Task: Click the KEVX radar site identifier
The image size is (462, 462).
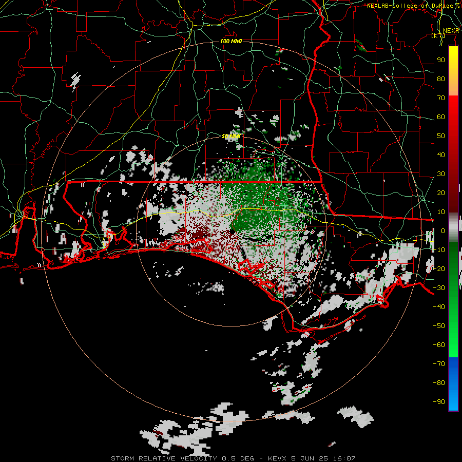Action: click(277, 458)
